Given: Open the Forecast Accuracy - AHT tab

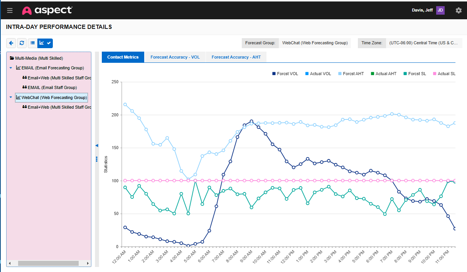Looking at the screenshot, I should click(236, 57).
